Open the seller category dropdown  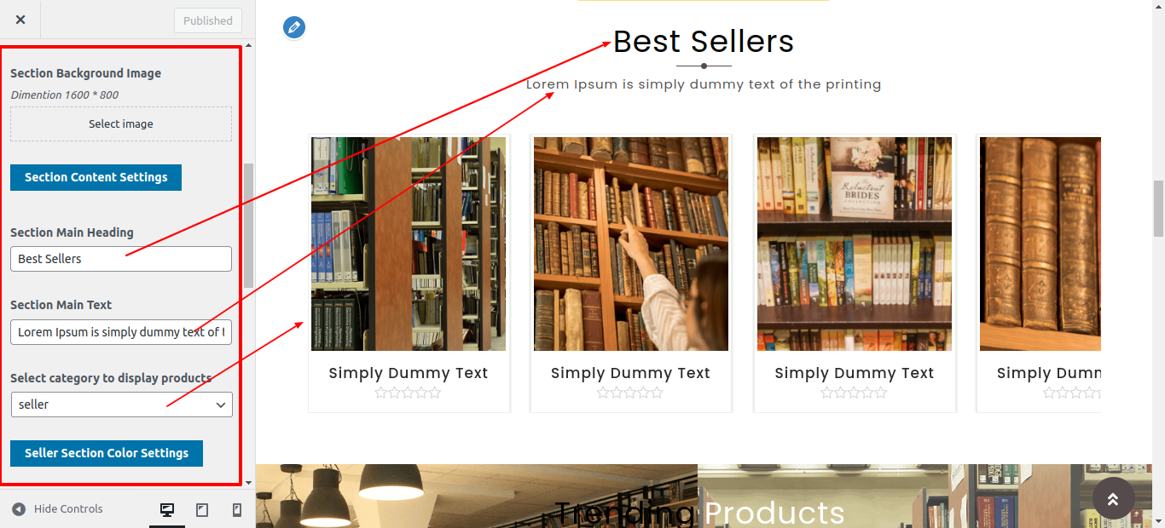121,405
